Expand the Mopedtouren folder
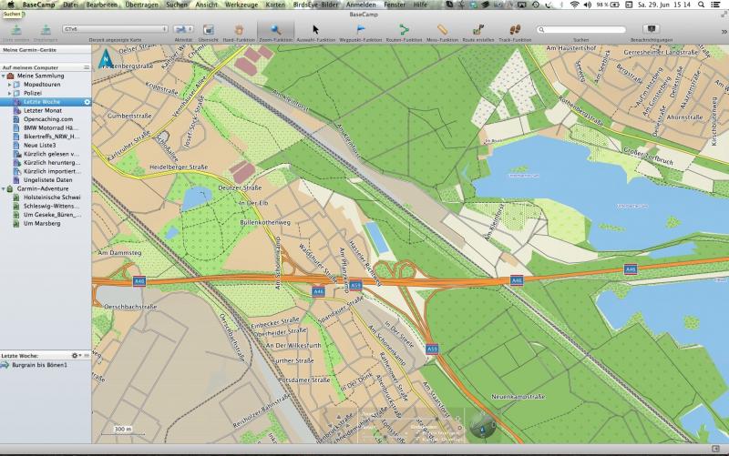This screenshot has height=456, width=729. tap(11, 84)
